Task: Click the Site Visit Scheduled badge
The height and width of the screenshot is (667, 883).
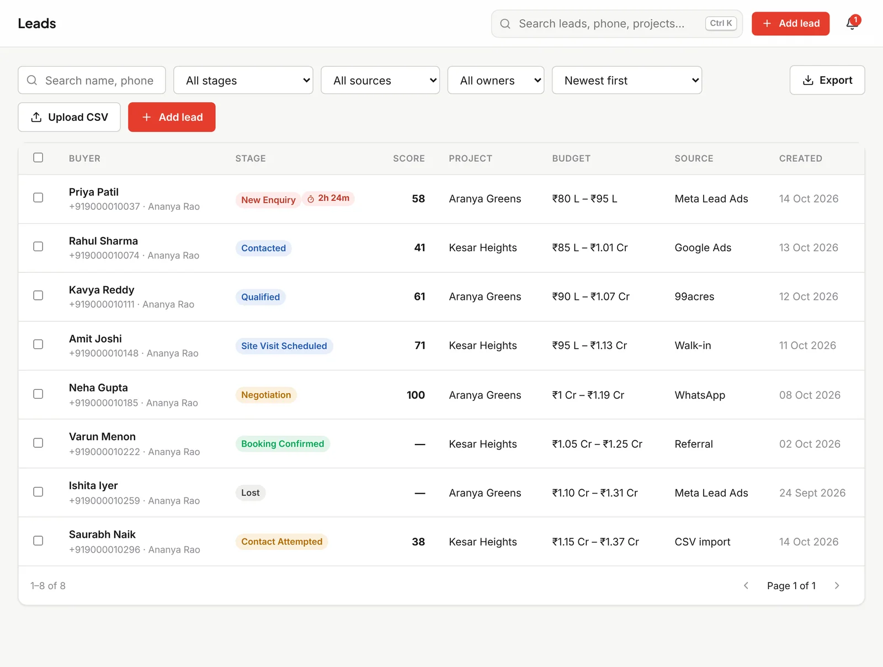Action: point(284,346)
